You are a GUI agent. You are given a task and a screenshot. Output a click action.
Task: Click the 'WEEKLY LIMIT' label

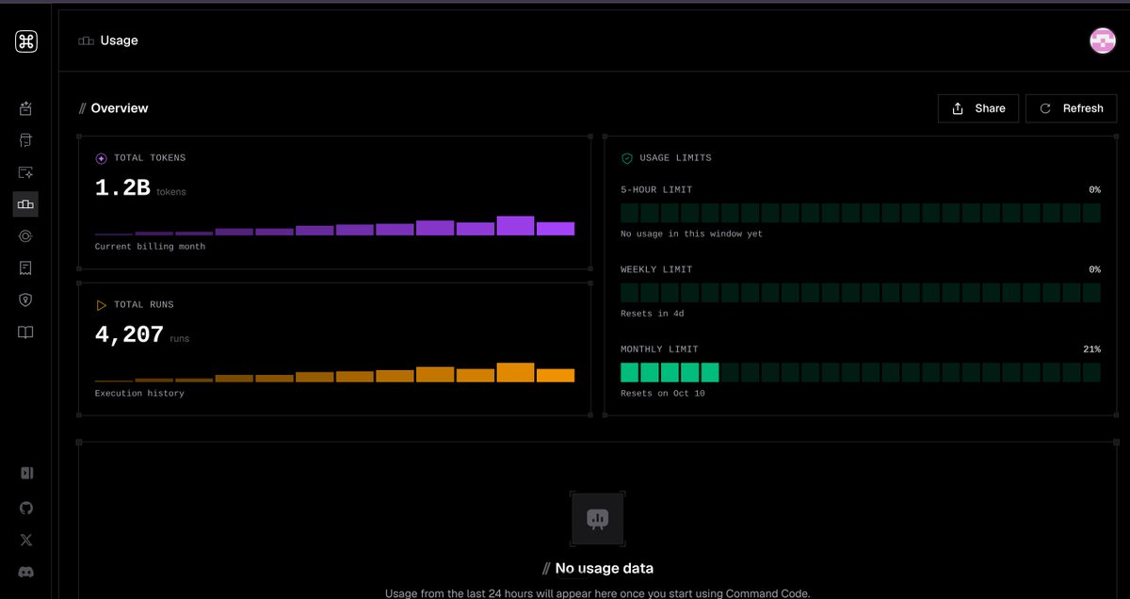tap(656, 270)
